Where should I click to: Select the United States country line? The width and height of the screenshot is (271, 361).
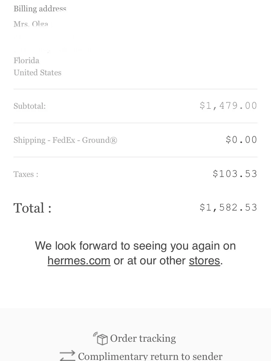pos(37,73)
